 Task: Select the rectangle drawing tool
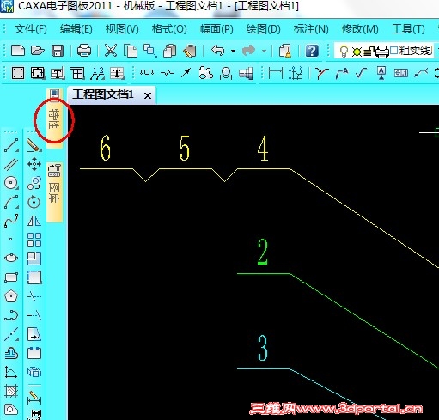[11, 277]
